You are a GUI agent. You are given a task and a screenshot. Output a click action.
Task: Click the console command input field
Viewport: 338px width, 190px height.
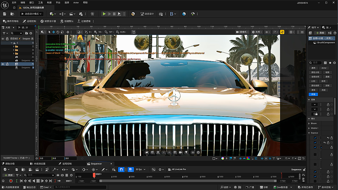[80, 187]
